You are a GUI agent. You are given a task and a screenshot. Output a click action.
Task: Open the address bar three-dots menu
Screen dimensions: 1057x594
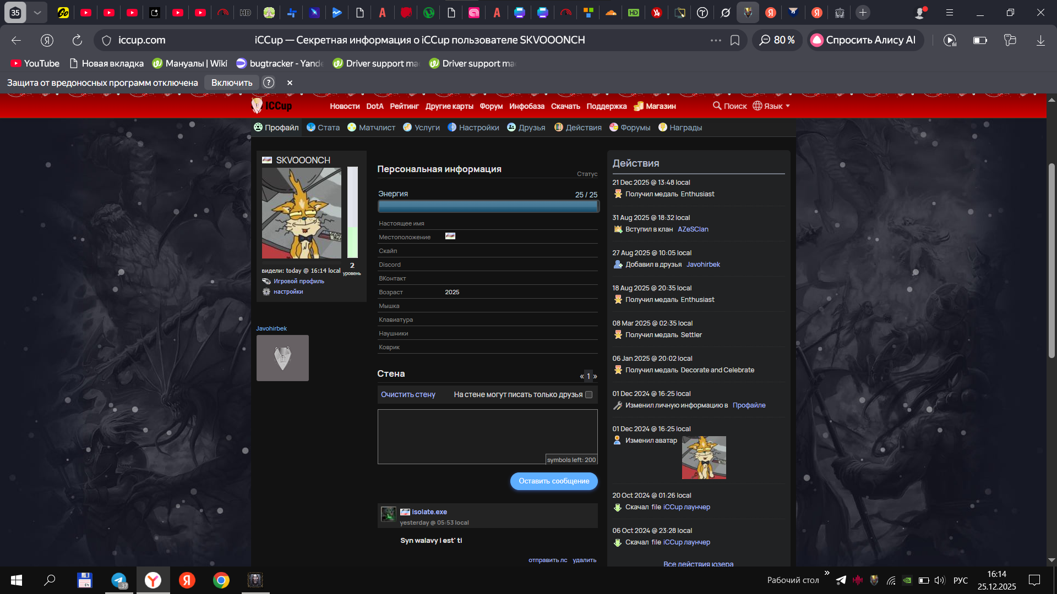[x=715, y=40]
